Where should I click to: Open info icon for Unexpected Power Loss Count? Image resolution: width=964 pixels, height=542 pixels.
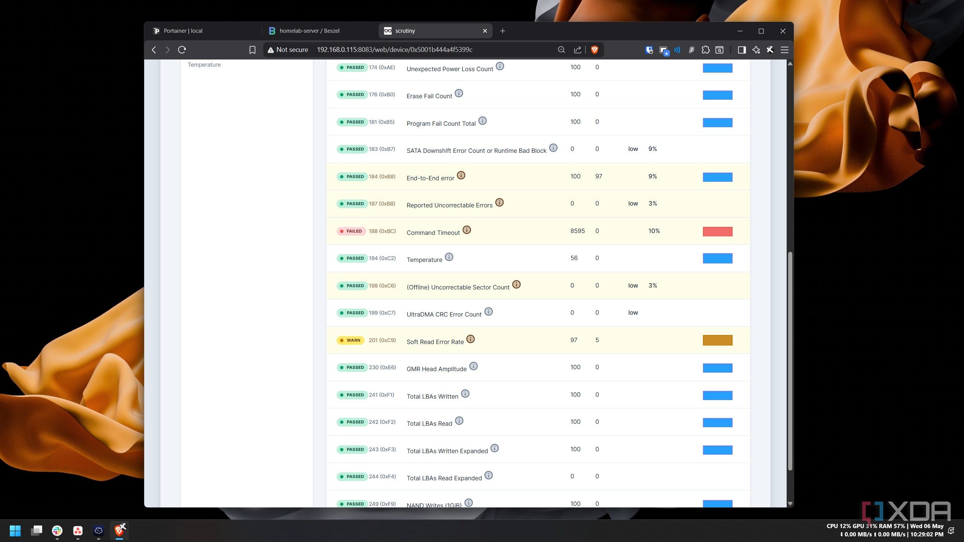pyautogui.click(x=500, y=66)
